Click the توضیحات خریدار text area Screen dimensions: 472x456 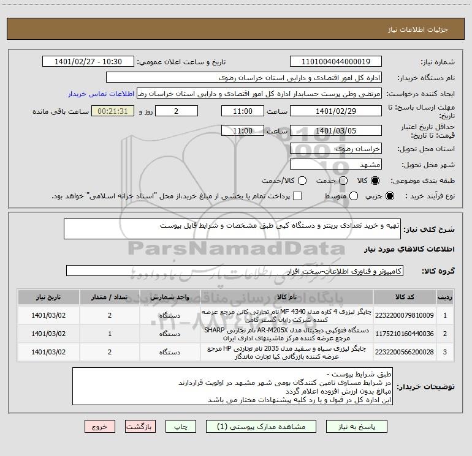click(232, 386)
